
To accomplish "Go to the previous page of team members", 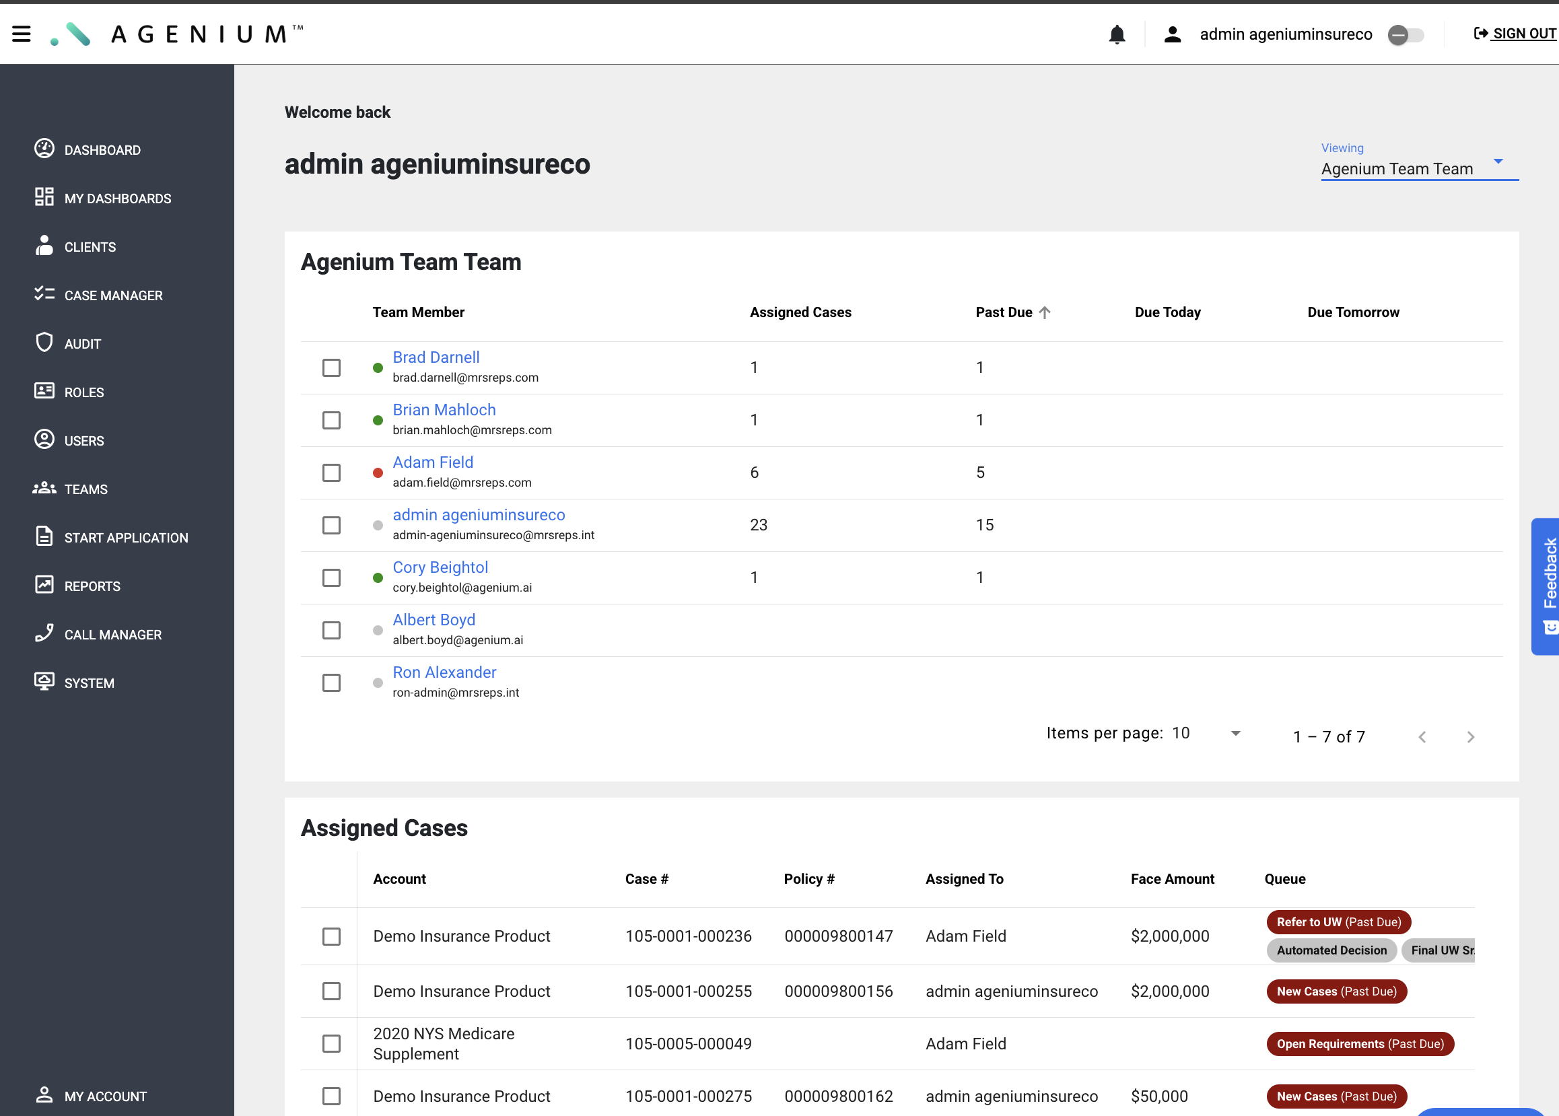I will tap(1422, 737).
